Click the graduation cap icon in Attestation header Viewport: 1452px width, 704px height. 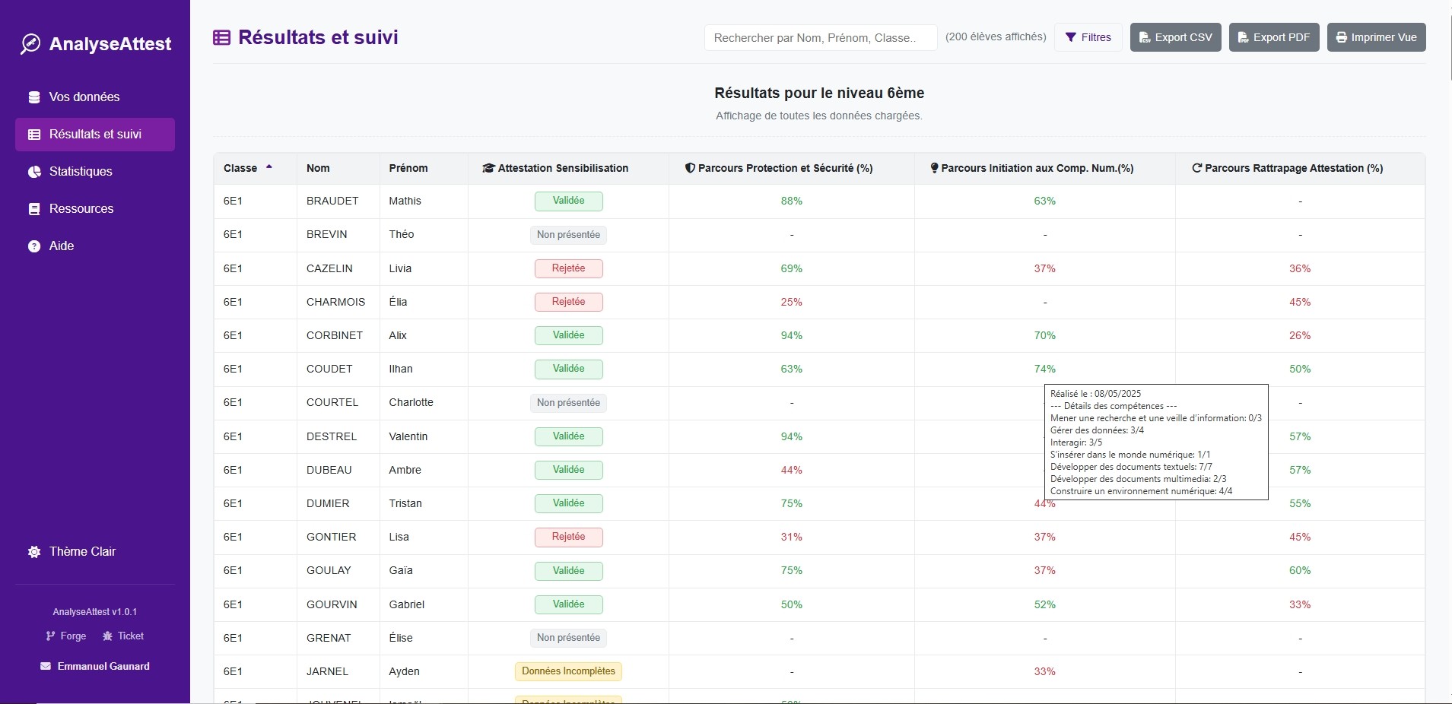coord(488,168)
